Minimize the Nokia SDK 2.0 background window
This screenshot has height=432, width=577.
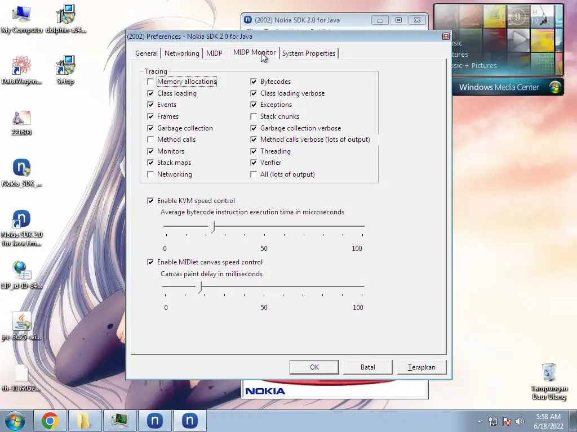[x=380, y=20]
